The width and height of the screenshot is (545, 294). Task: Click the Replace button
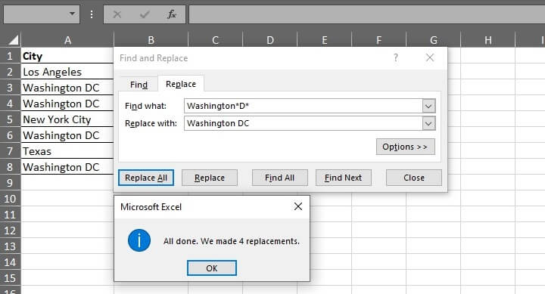pos(210,178)
